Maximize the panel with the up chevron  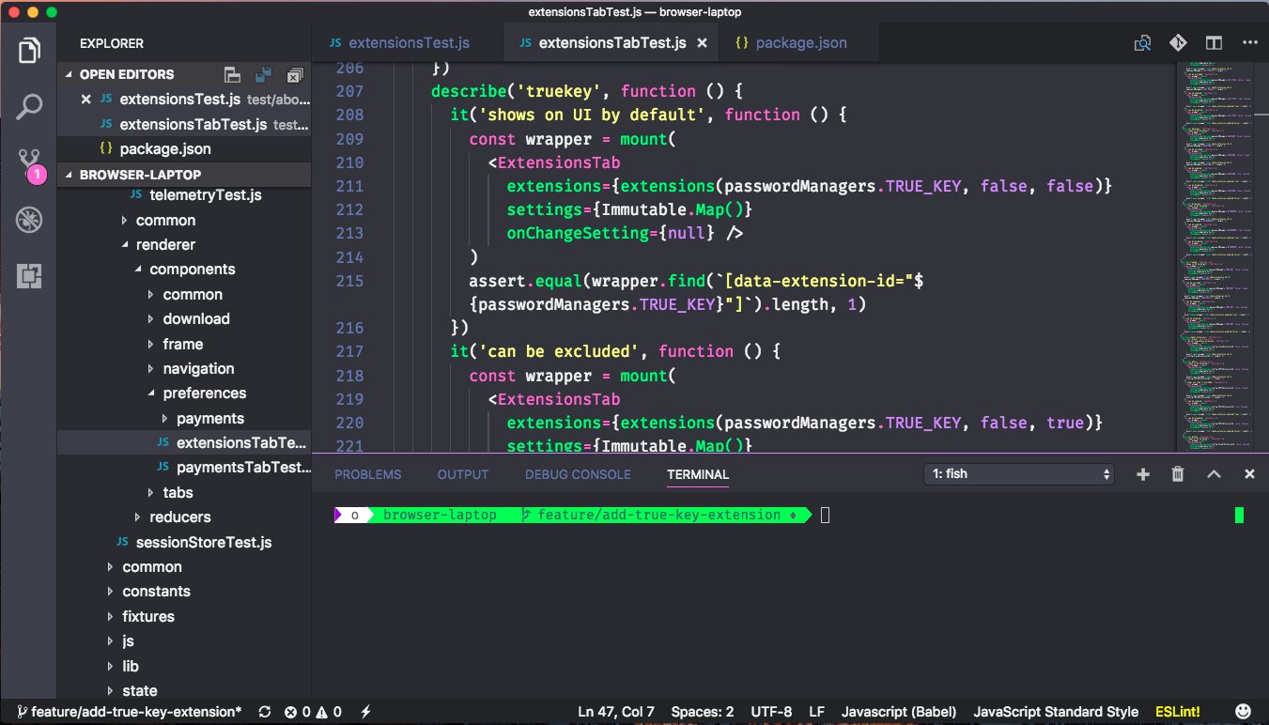[x=1214, y=474]
